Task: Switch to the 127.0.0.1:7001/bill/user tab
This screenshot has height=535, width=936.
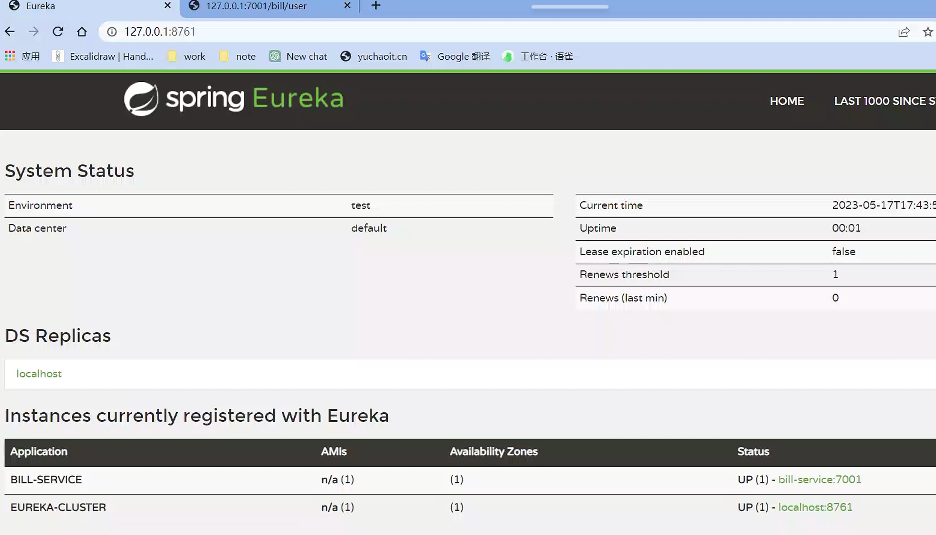Action: tap(256, 6)
